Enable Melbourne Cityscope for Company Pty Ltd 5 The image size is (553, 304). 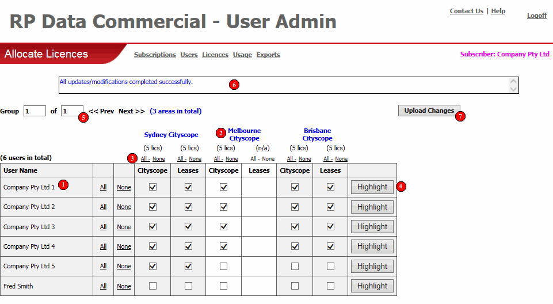click(224, 266)
